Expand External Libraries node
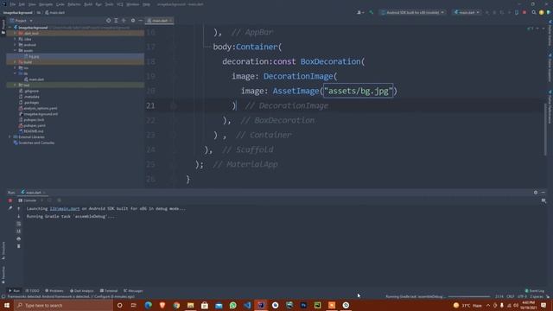 pos(10,136)
